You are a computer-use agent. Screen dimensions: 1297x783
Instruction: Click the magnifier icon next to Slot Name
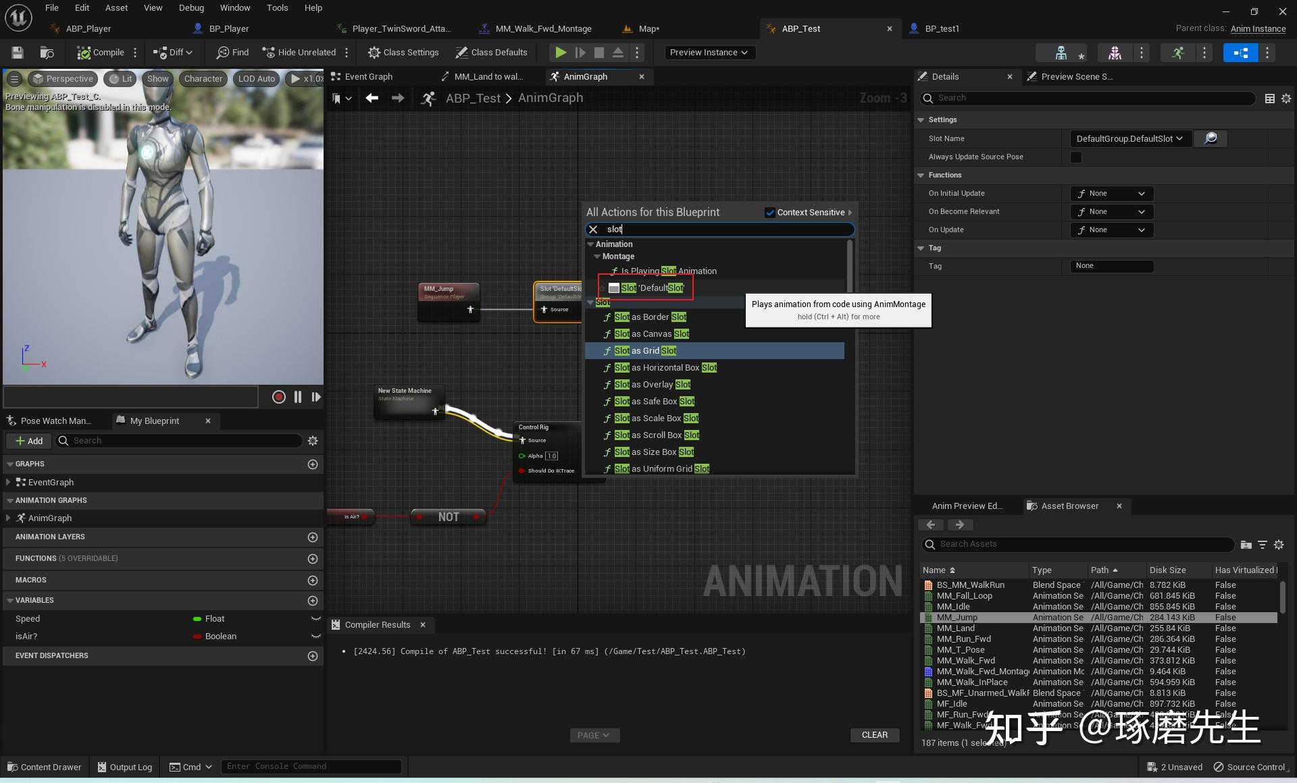pyautogui.click(x=1211, y=138)
